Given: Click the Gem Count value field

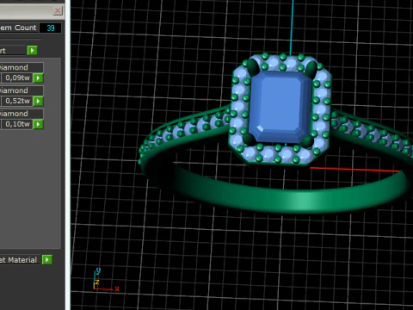Looking at the screenshot, I should 50,28.
